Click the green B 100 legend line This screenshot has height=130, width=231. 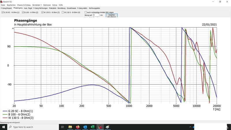coord(5,114)
